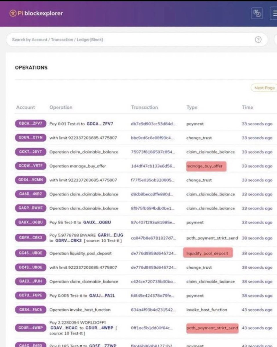Open account GAUX...OGBU badge
277x347 pixels.
click(30, 222)
